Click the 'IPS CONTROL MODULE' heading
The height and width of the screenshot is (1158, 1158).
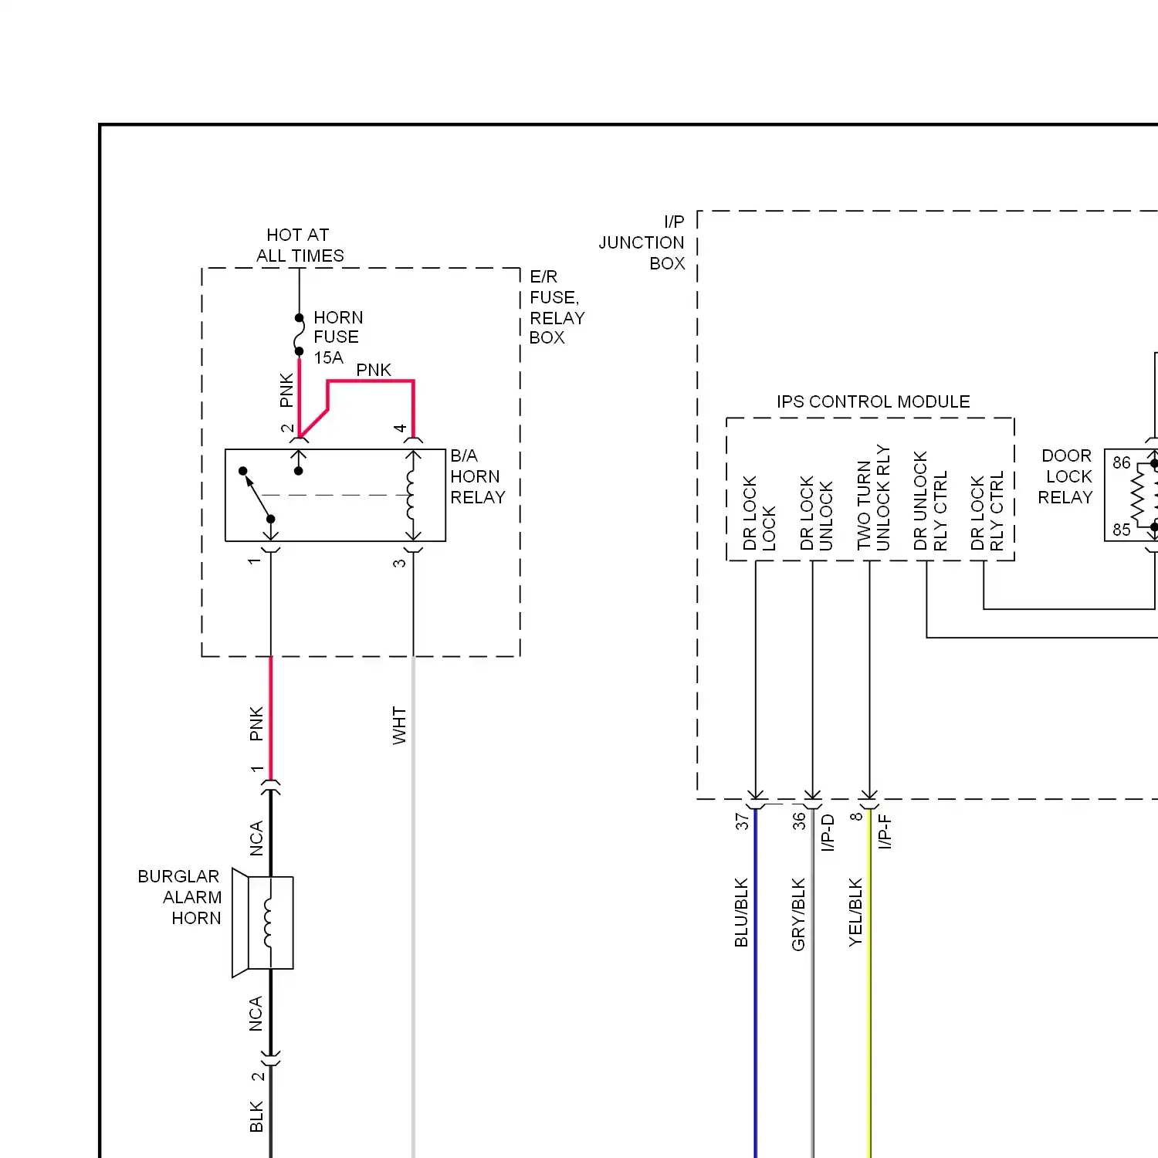click(873, 401)
